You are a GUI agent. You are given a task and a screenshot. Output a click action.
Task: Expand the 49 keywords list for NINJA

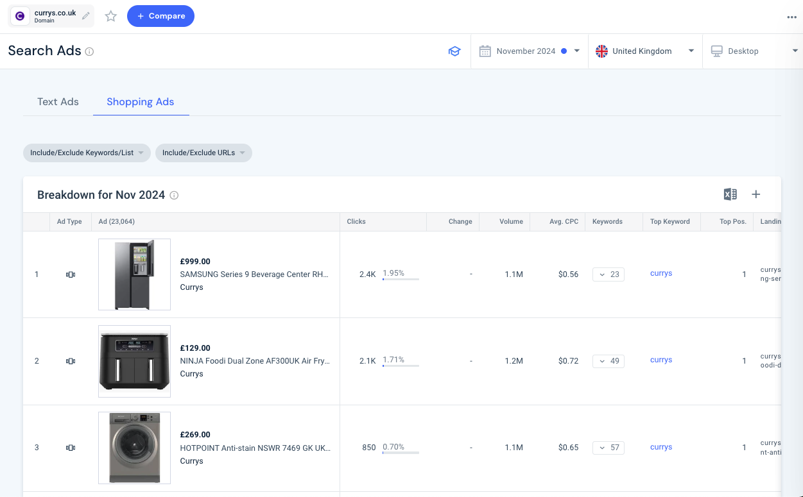tap(609, 361)
